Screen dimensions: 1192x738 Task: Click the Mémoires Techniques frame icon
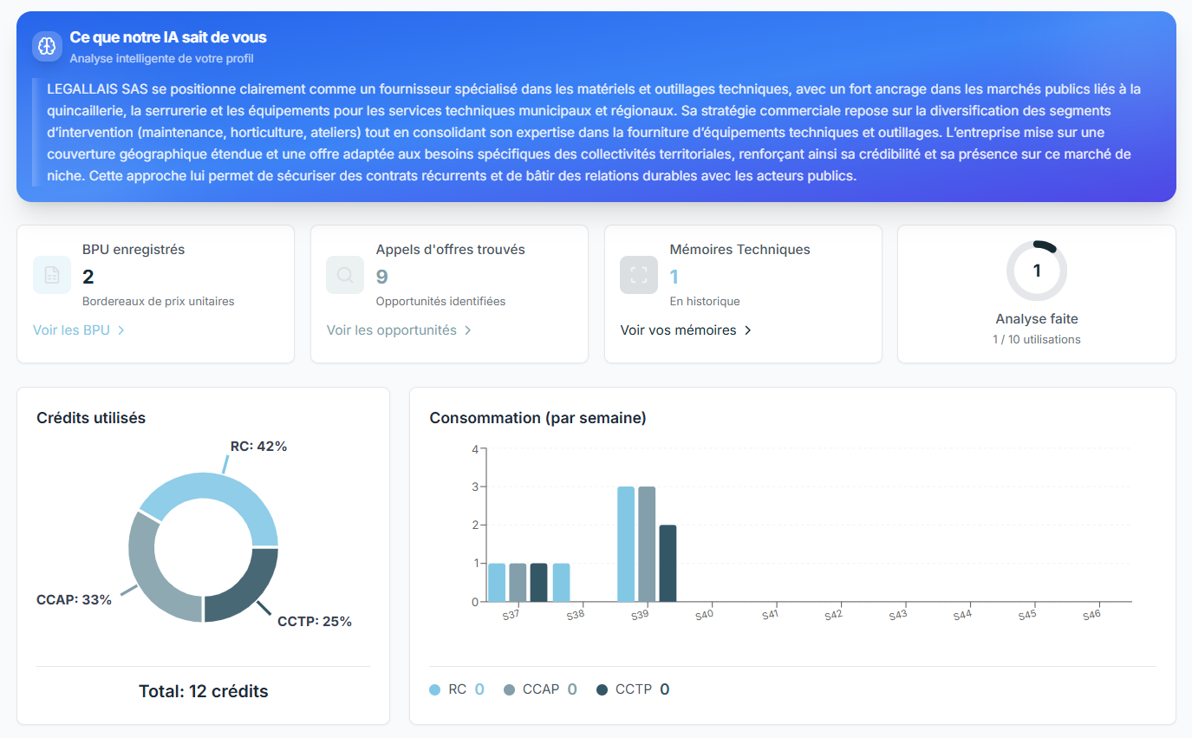[x=639, y=275]
